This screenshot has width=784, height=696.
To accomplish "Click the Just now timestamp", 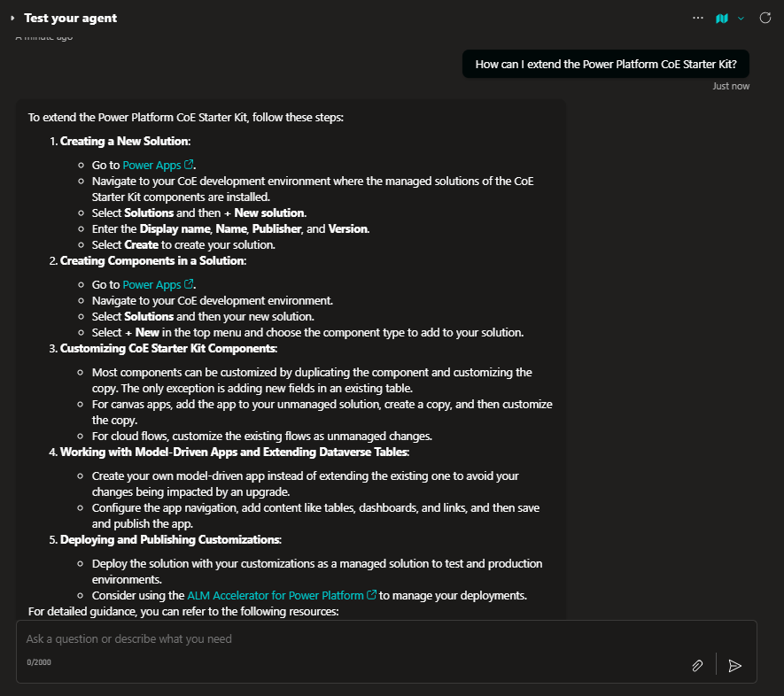I will point(731,86).
